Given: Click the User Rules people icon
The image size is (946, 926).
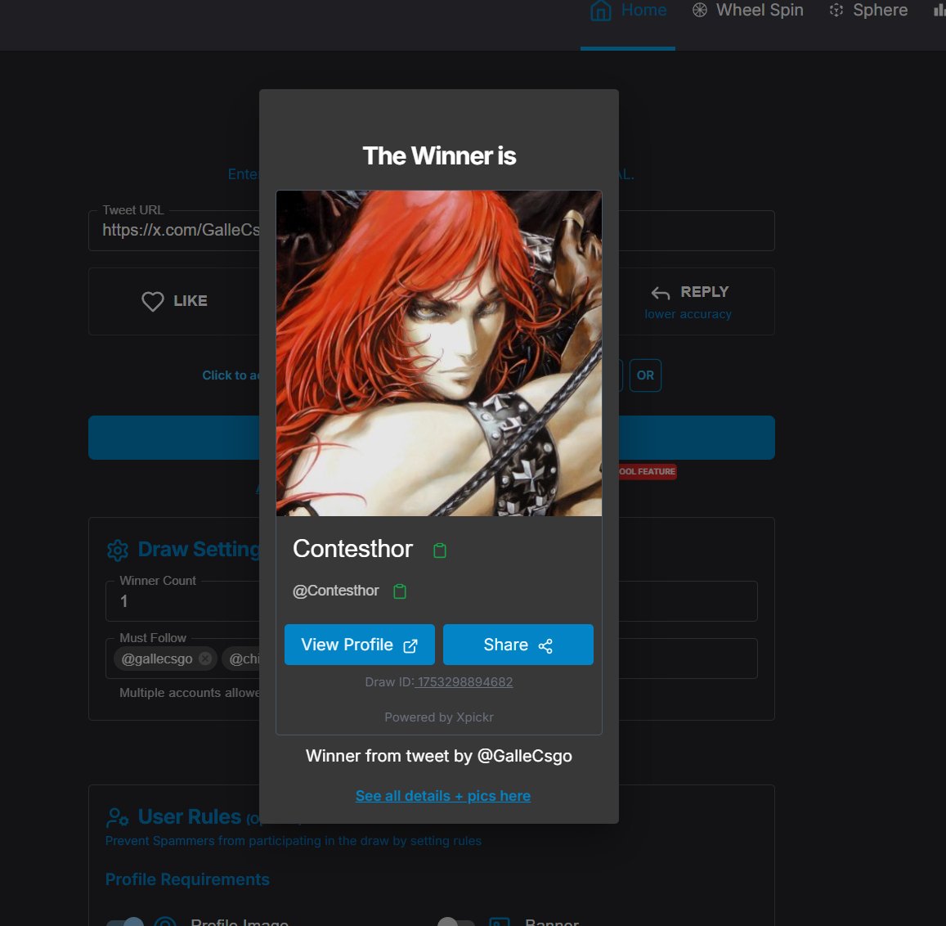Looking at the screenshot, I should (117, 816).
